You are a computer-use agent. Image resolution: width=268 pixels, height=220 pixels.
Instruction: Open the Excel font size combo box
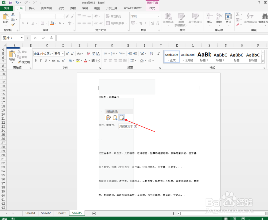pos(60,16)
